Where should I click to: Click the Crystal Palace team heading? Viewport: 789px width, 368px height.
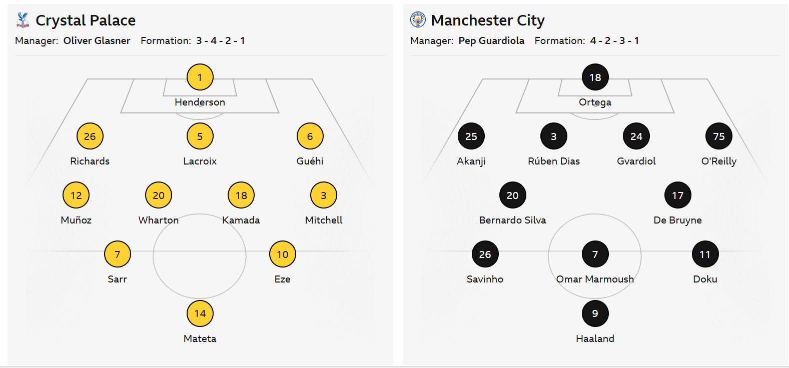click(86, 20)
